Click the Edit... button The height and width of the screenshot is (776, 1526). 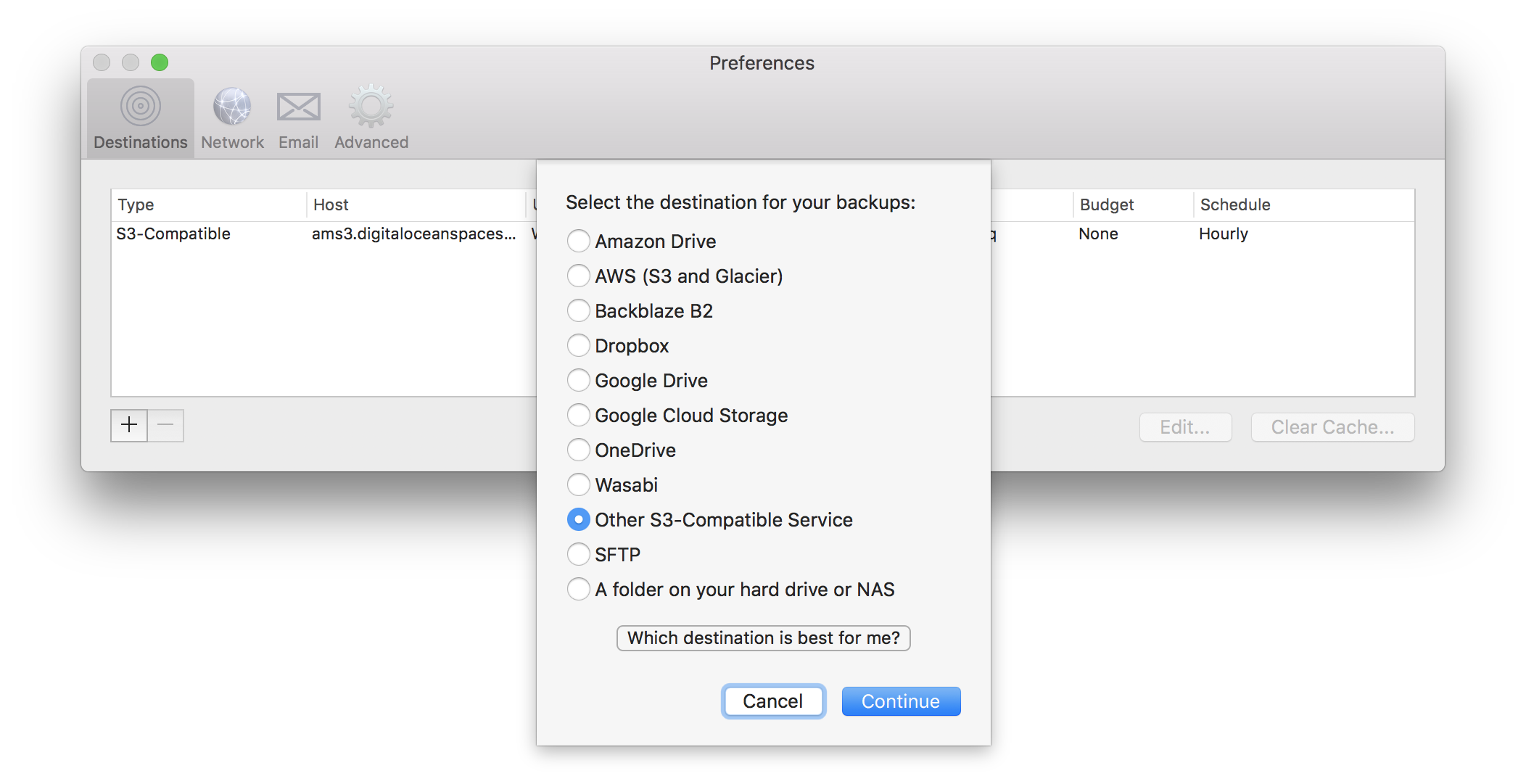click(x=1185, y=427)
